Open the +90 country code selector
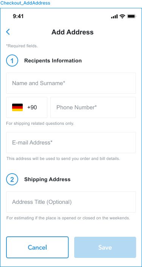 [x=27, y=107]
